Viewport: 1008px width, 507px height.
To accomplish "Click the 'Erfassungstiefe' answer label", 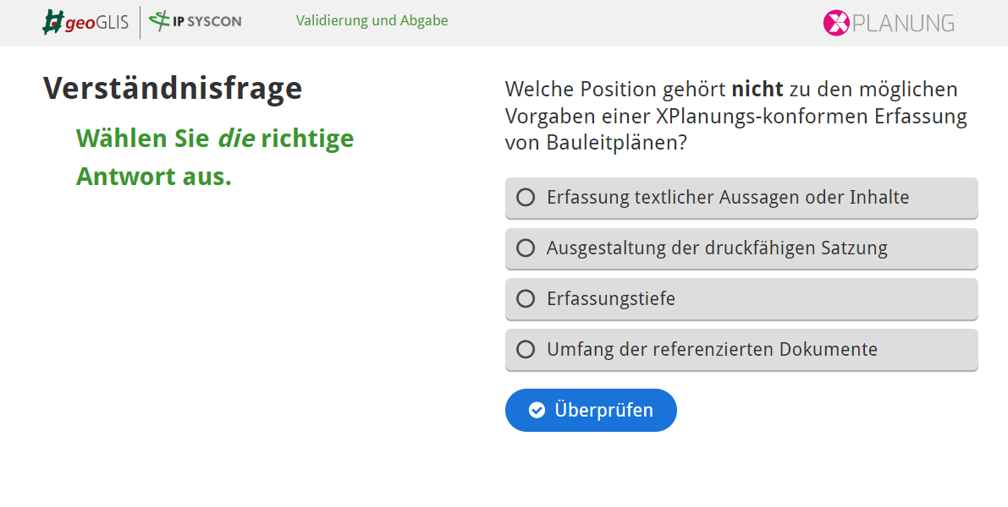I will (x=611, y=299).
